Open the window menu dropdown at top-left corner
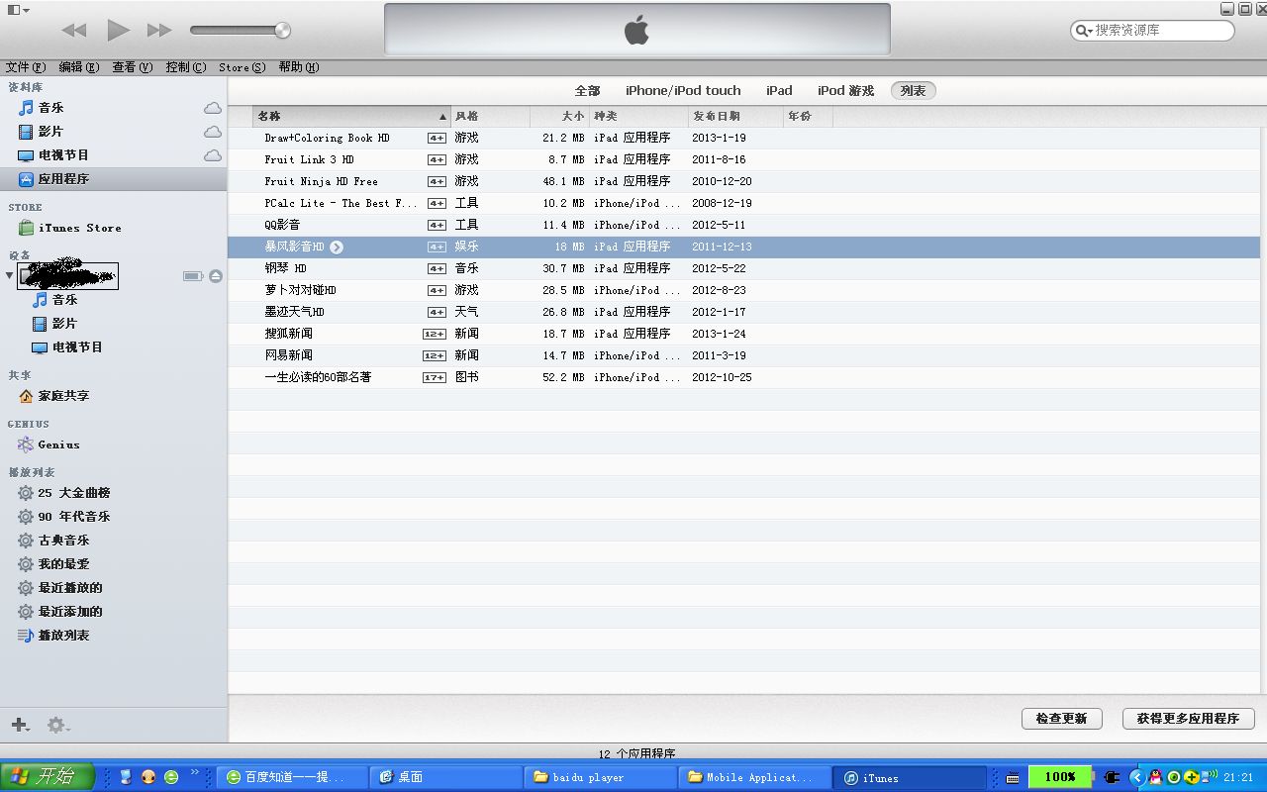The height and width of the screenshot is (792, 1267). (18, 10)
